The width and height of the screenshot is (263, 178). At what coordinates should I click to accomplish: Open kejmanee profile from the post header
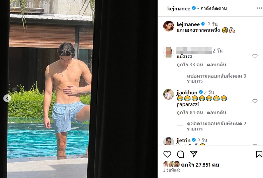(179, 8)
